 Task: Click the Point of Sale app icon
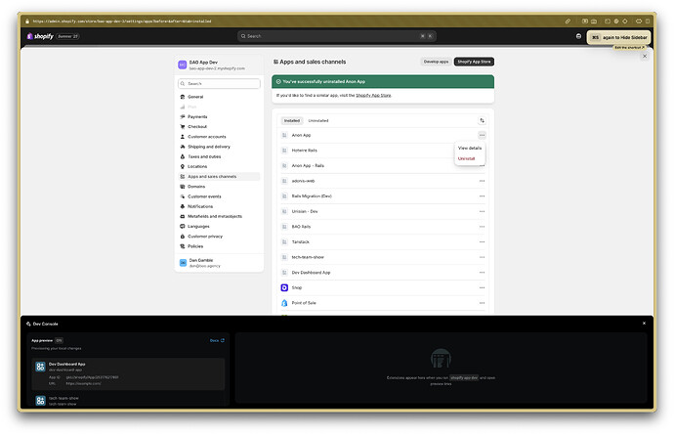[284, 303]
